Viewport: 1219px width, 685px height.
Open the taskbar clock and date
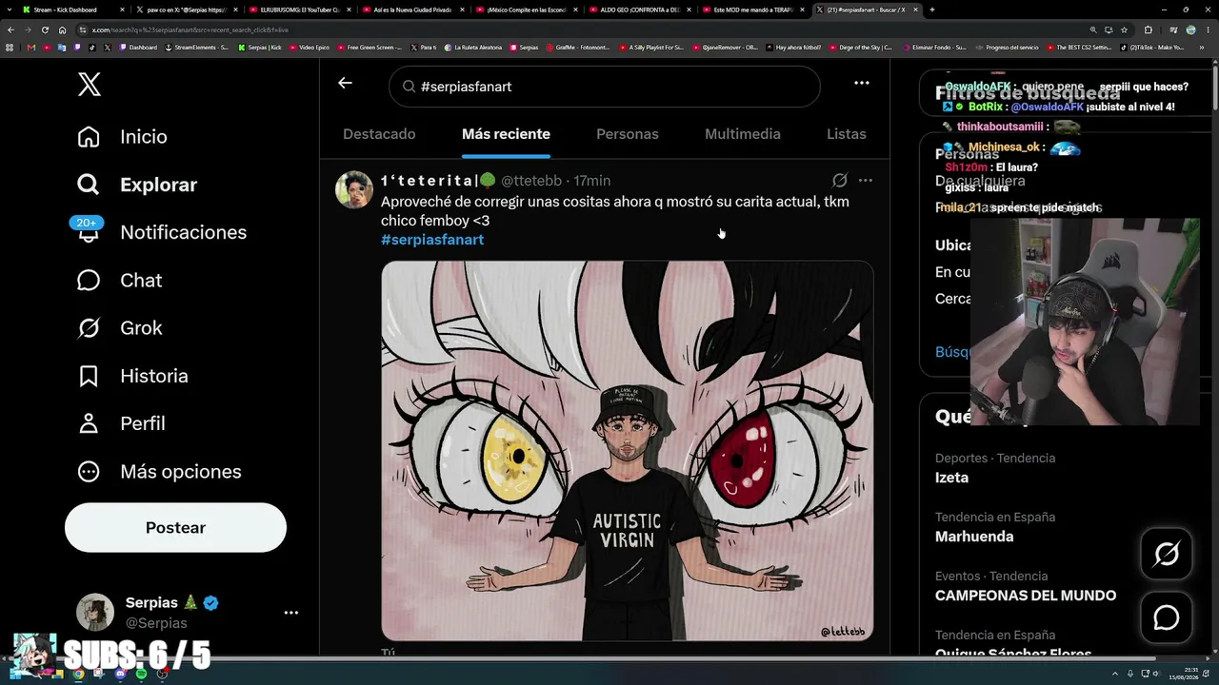click(1185, 674)
